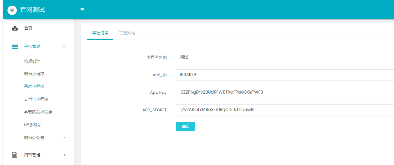
Task: Open 字节跳动小程序 menu item
Action: tap(38, 112)
